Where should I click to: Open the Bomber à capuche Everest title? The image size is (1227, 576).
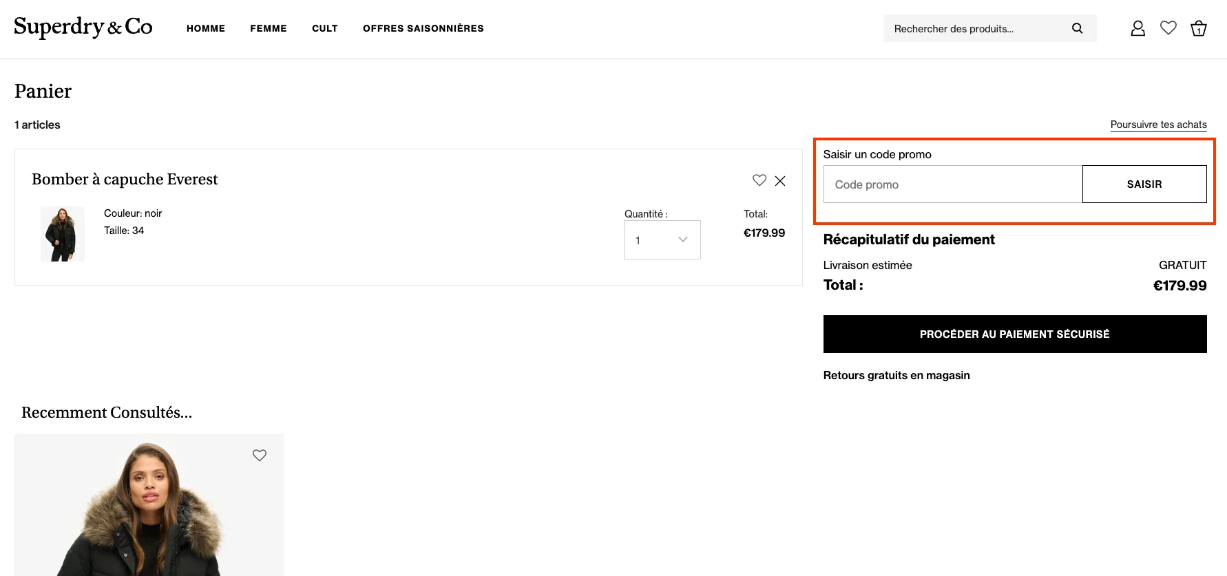[x=125, y=179]
